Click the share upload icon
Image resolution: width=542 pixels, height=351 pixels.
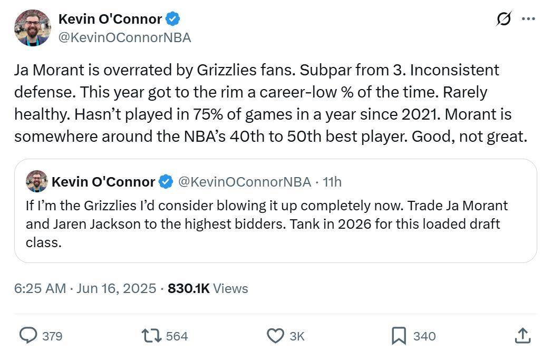pos(521,335)
